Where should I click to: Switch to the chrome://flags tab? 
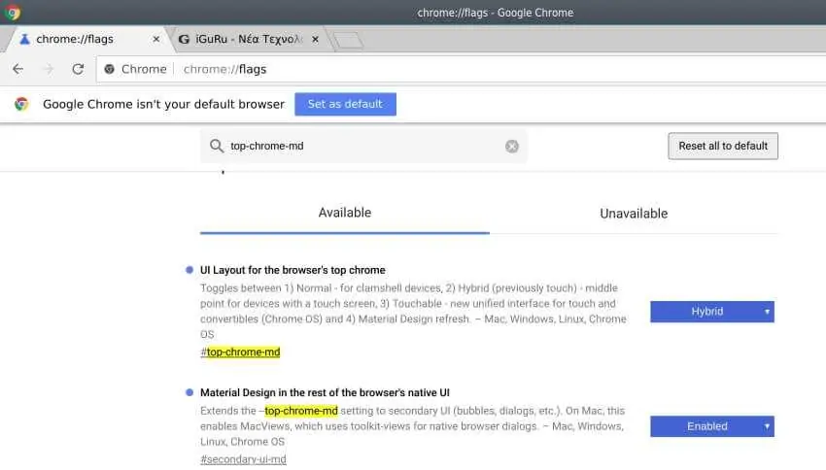pos(86,39)
